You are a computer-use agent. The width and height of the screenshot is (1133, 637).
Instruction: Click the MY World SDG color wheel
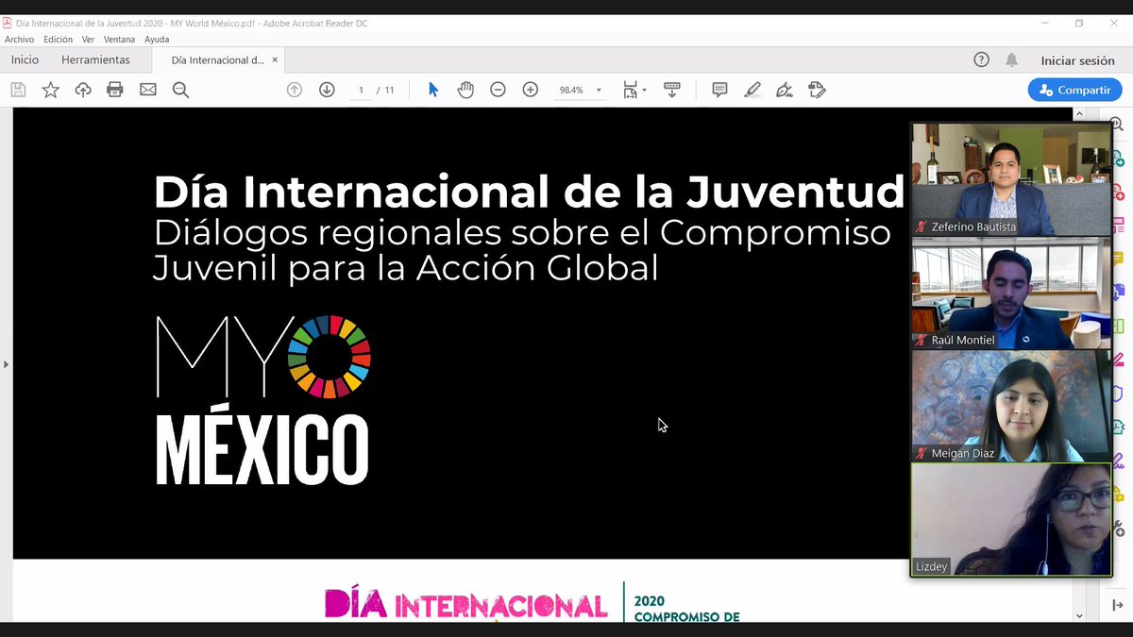tap(330, 357)
